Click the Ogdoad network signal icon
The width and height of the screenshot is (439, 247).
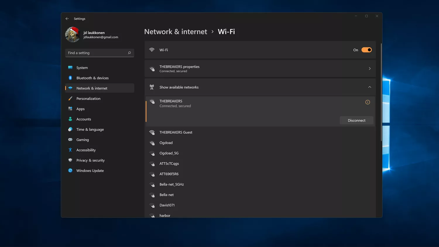point(152,143)
